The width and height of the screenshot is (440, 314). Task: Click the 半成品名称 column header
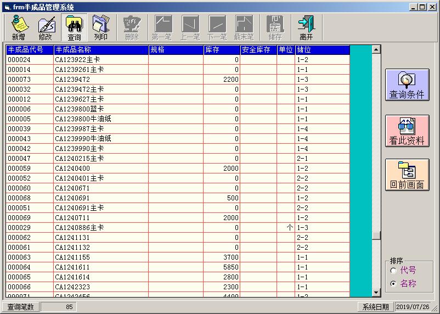pyautogui.click(x=101, y=50)
